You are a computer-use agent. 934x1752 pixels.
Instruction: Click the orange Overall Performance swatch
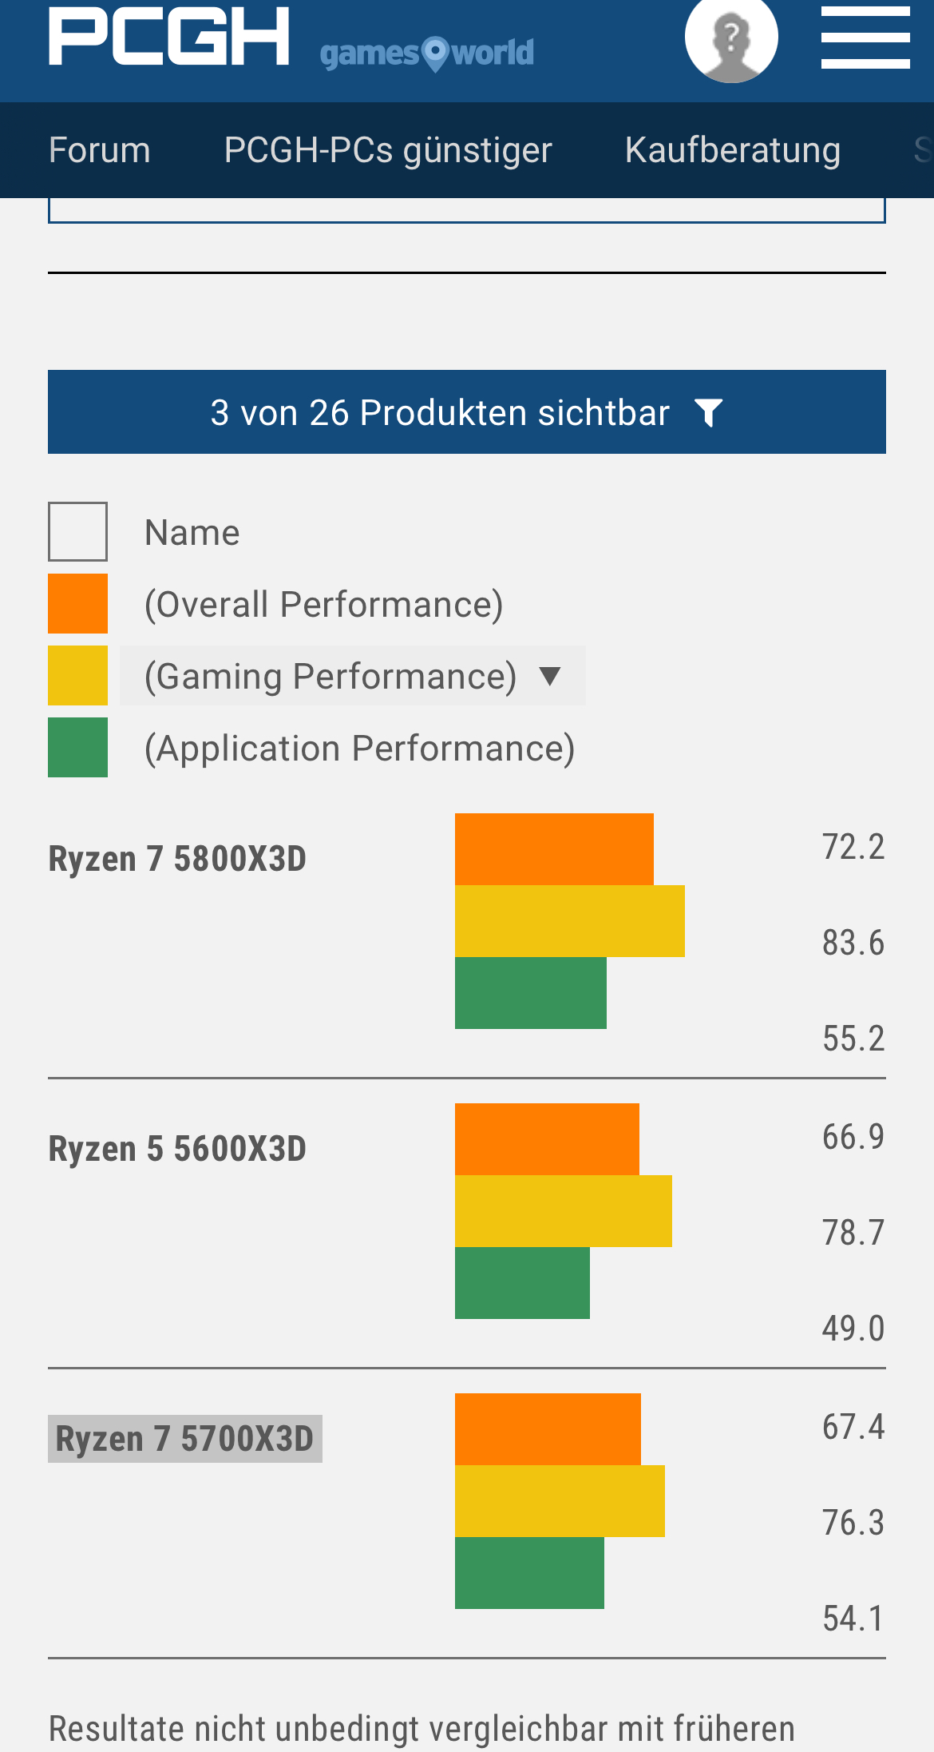pos(77,603)
